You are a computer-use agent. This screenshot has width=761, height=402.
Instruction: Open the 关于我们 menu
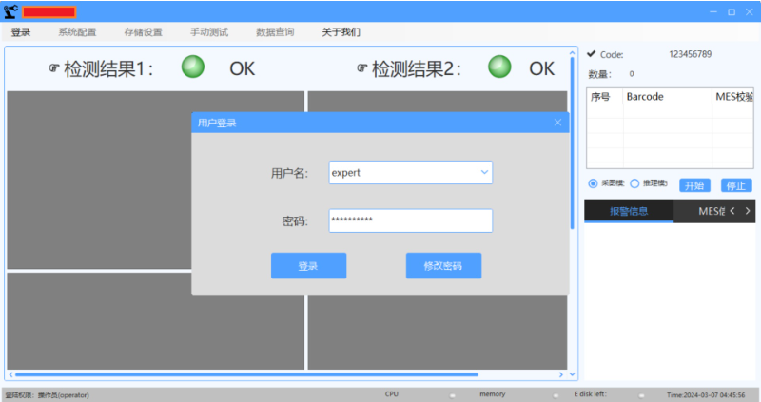pyautogui.click(x=341, y=32)
